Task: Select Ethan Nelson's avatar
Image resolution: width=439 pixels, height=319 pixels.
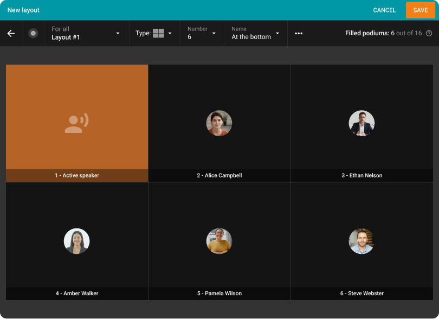Action: (x=361, y=123)
